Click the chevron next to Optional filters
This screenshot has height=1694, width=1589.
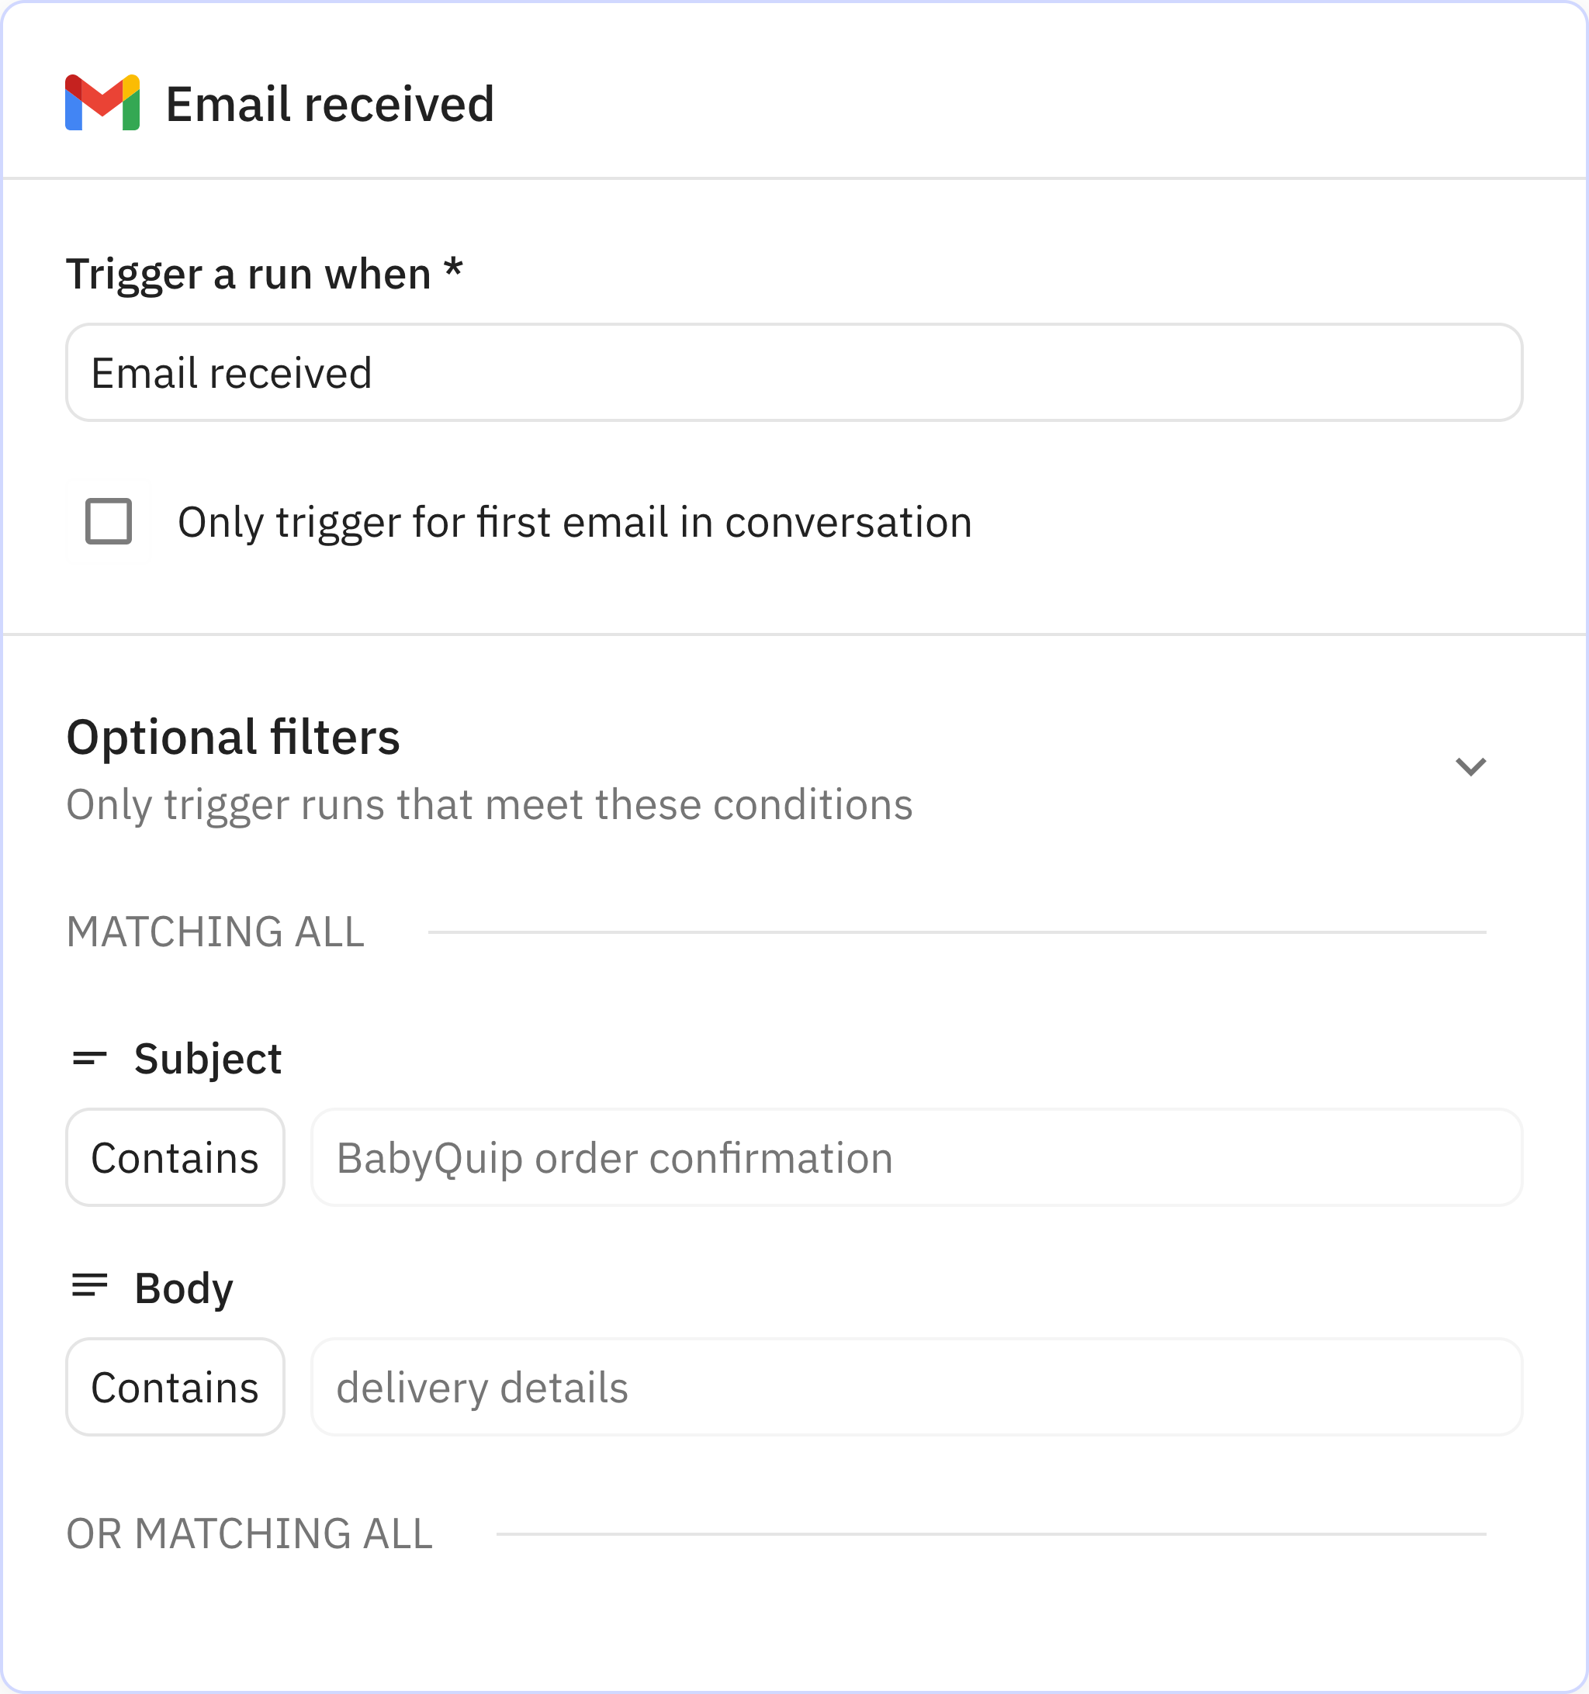click(x=1470, y=766)
